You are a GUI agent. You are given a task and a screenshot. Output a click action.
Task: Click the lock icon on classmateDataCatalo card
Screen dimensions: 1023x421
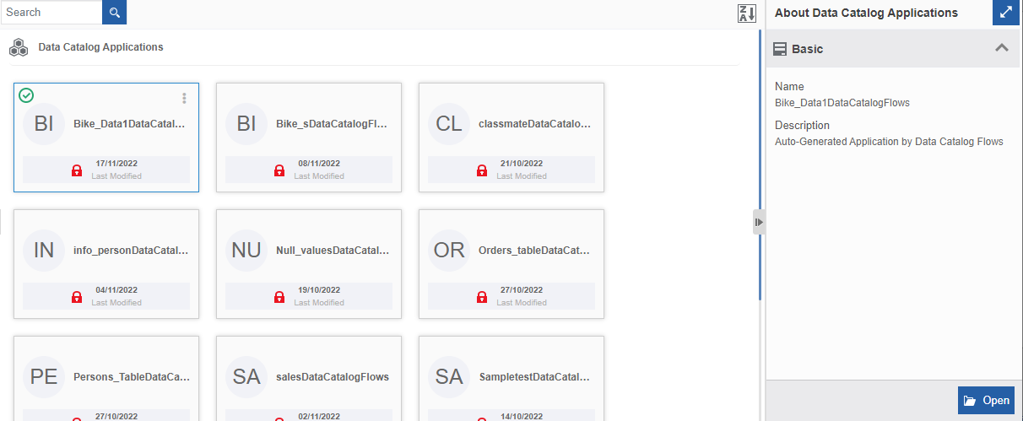(482, 170)
